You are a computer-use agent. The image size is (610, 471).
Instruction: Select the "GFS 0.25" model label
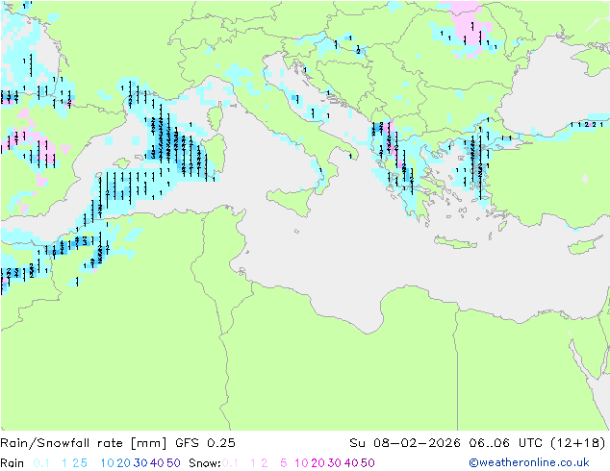[205, 443]
